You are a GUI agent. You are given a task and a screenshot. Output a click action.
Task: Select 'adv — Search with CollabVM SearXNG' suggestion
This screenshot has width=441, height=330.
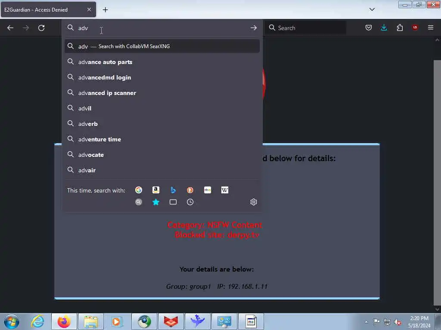(x=162, y=46)
